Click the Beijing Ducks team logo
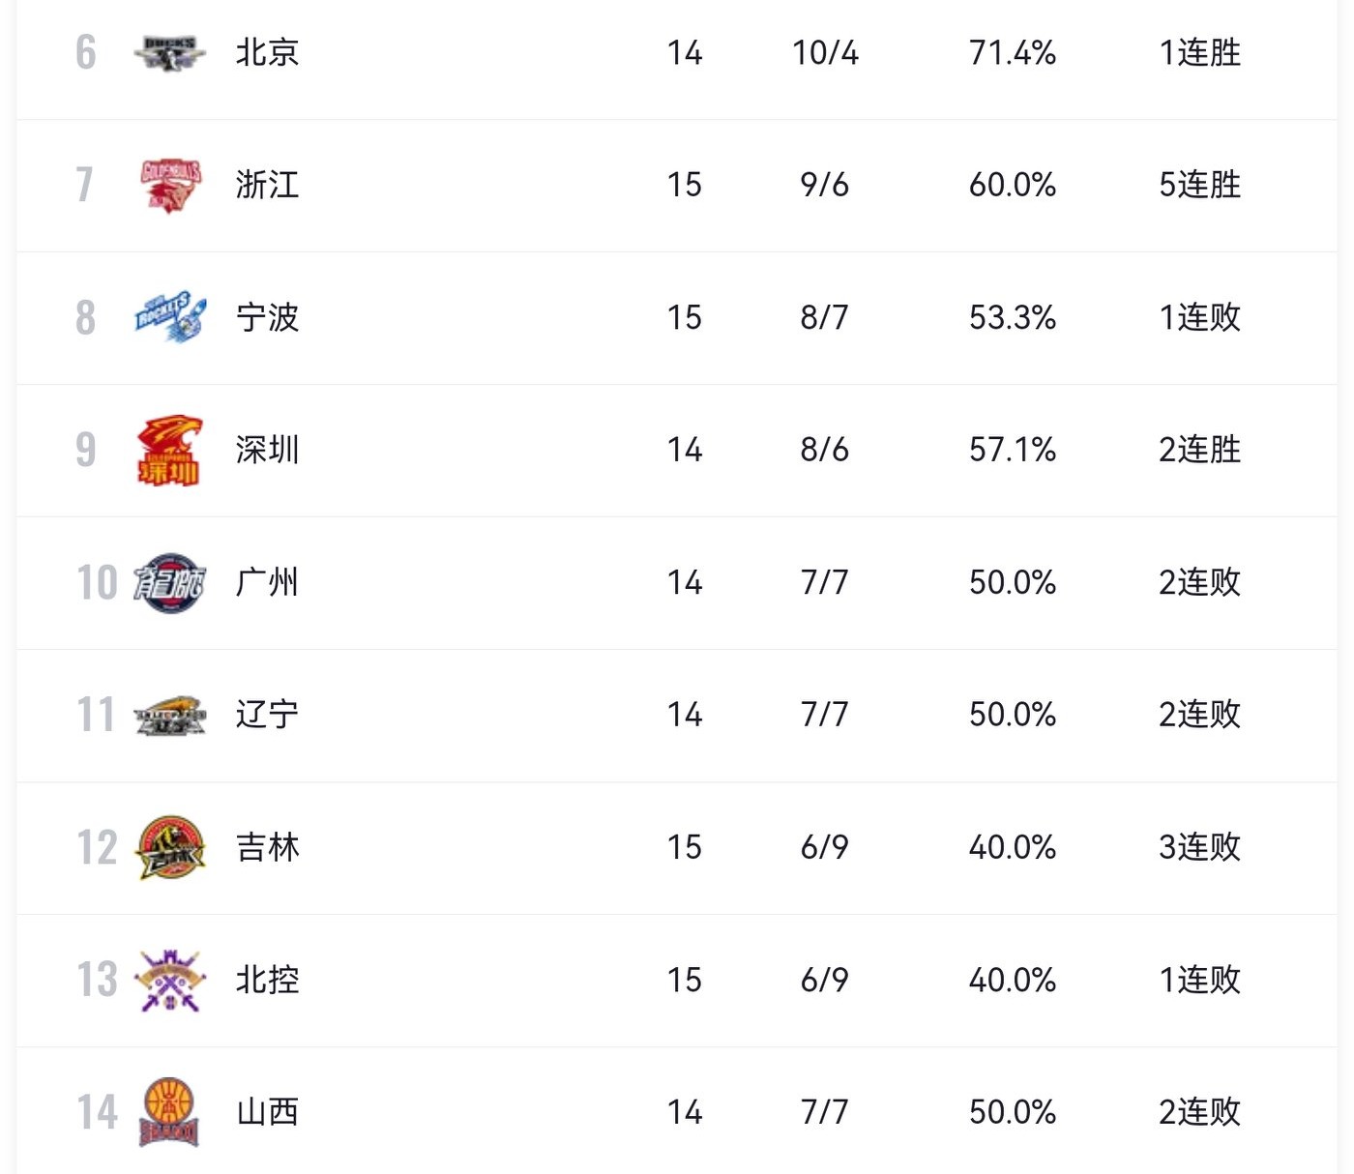The height and width of the screenshot is (1174, 1354). click(169, 53)
